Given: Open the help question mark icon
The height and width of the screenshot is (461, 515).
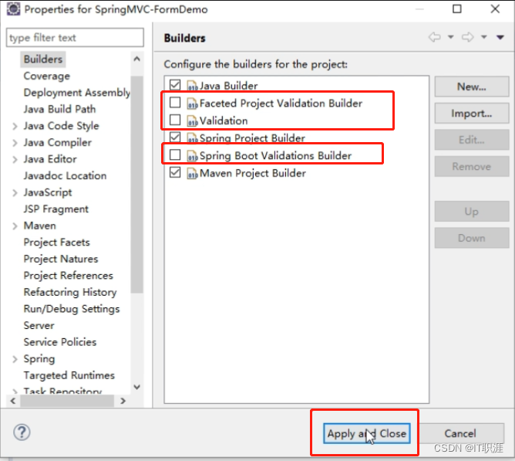Looking at the screenshot, I should click(x=22, y=432).
